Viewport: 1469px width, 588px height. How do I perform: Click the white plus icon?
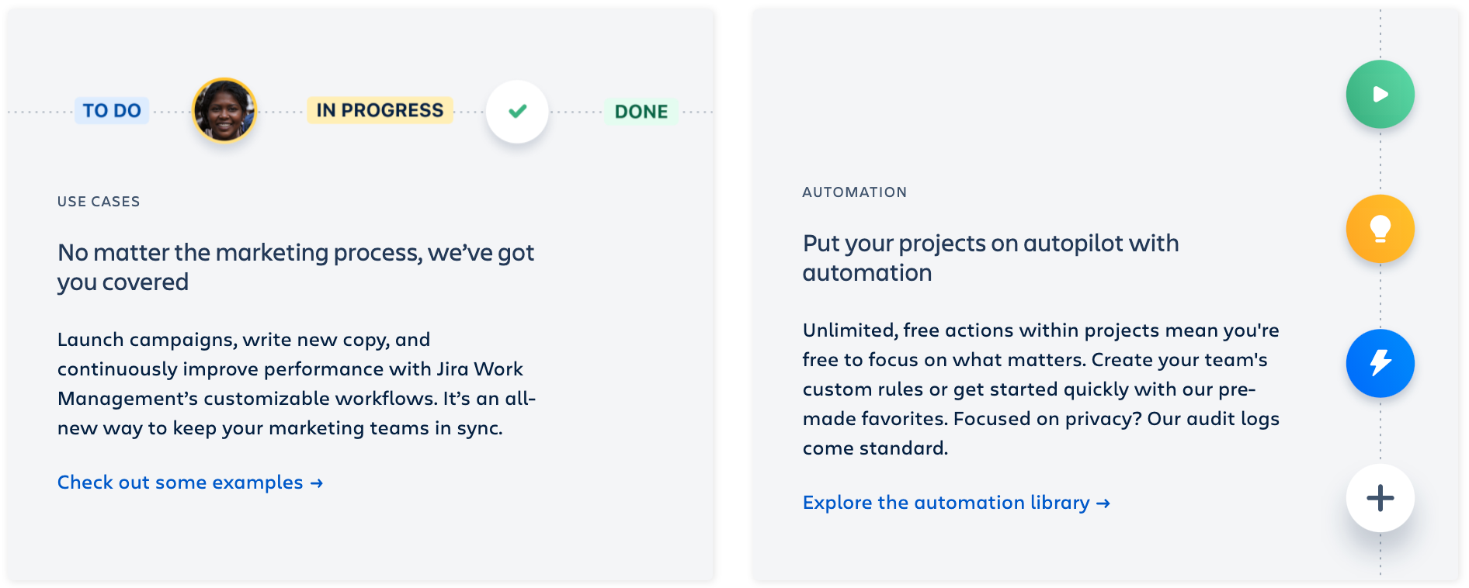(1380, 498)
